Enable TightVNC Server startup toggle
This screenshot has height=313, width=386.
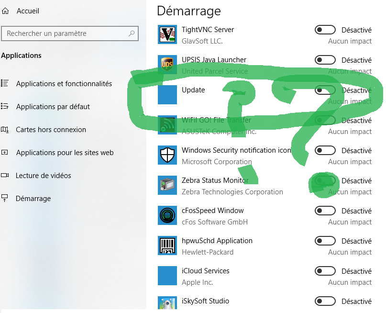325,30
